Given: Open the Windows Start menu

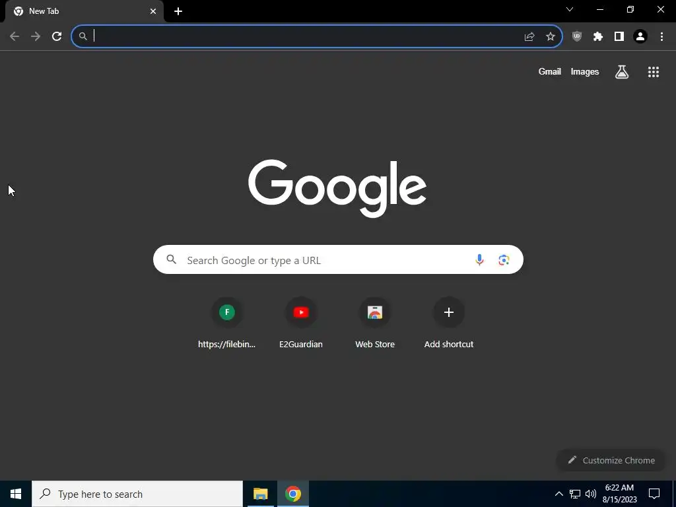Looking at the screenshot, I should 16,494.
